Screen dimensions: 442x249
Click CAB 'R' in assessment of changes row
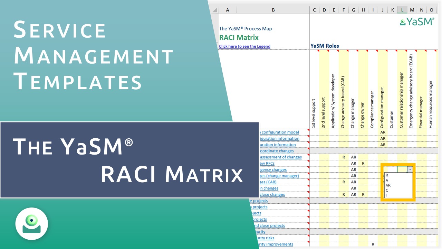pyautogui.click(x=344, y=157)
